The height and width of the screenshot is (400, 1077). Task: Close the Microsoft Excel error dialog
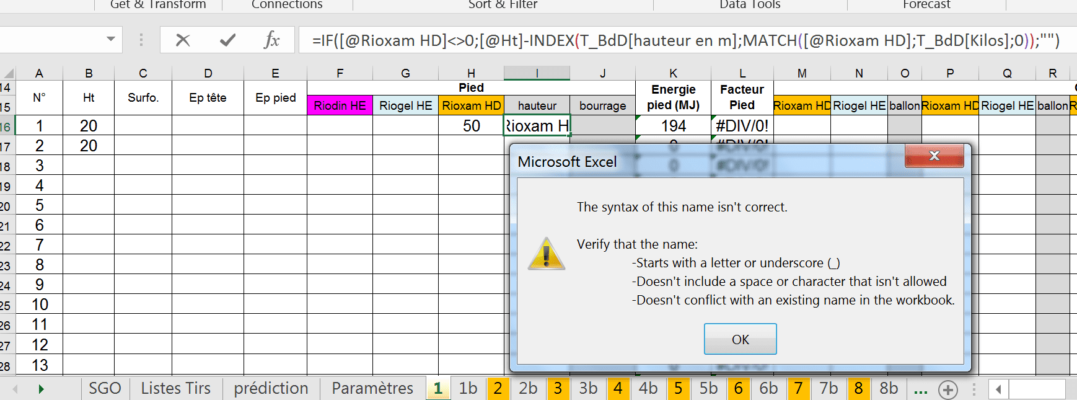coord(934,156)
